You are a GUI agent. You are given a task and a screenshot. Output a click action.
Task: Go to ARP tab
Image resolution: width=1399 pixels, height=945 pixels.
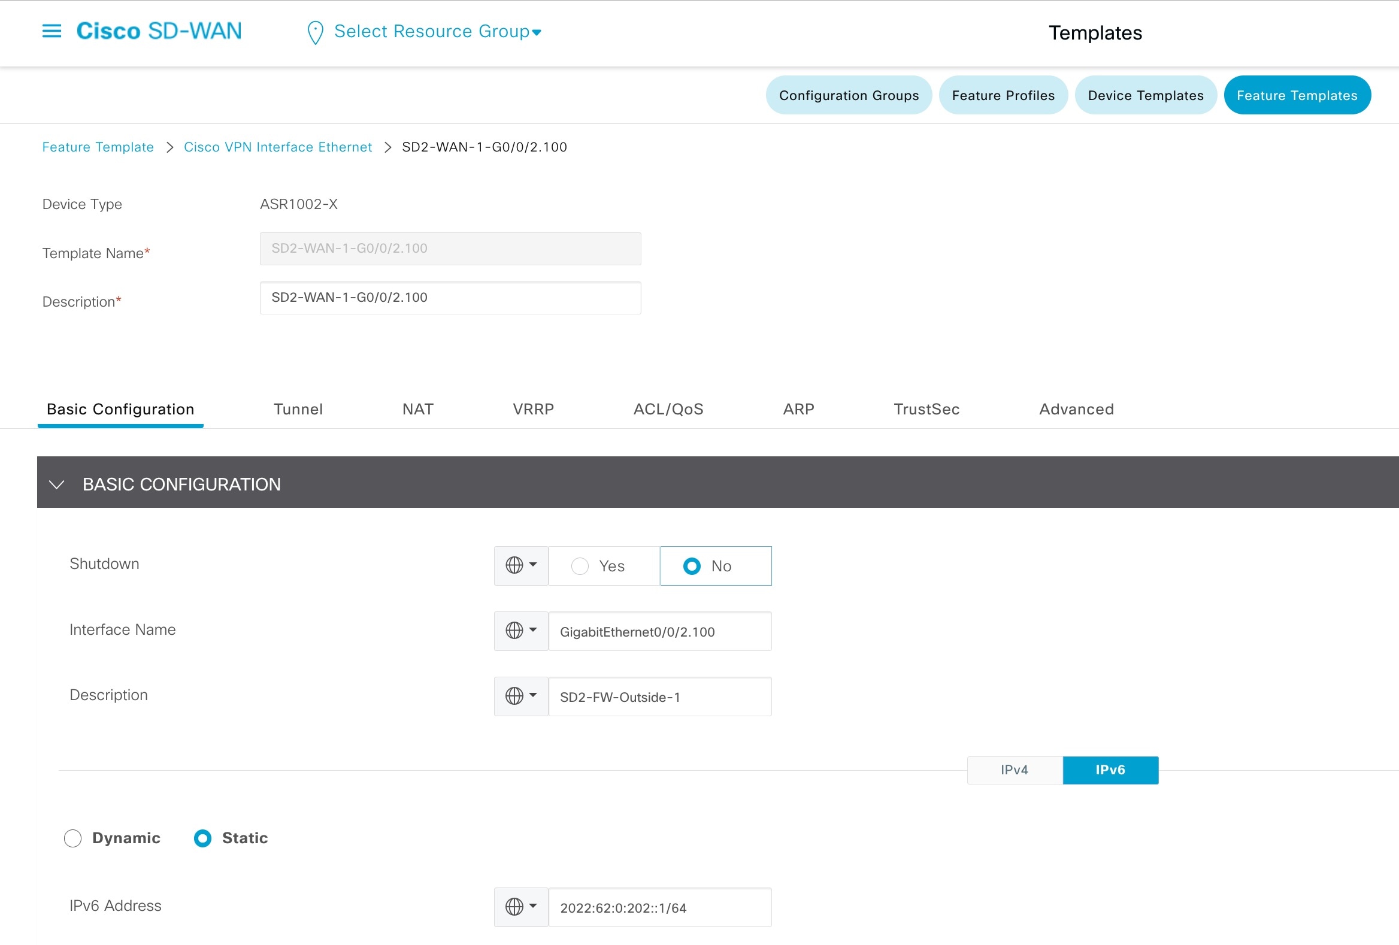coord(798,409)
